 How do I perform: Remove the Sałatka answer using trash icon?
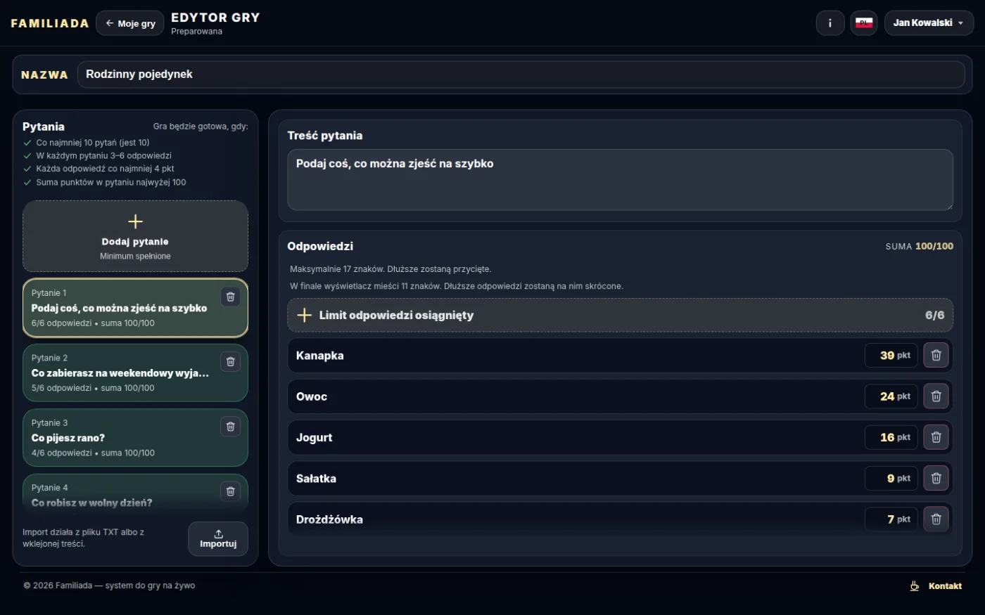coord(936,479)
